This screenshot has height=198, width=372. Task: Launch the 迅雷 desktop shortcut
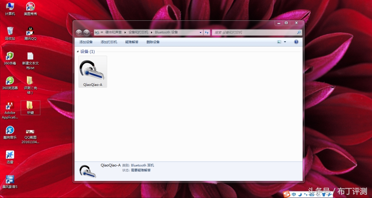tap(10, 157)
